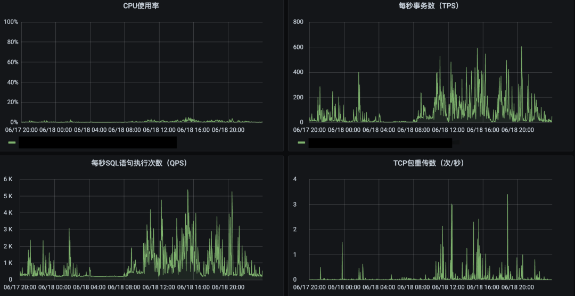Click the 40% label on CPU chart axis
The height and width of the screenshot is (296, 575).
pos(12,82)
